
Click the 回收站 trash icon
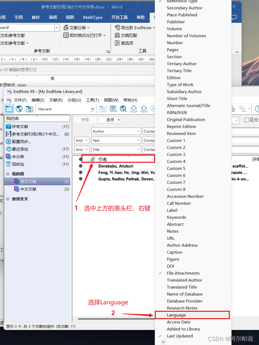pos(8,164)
